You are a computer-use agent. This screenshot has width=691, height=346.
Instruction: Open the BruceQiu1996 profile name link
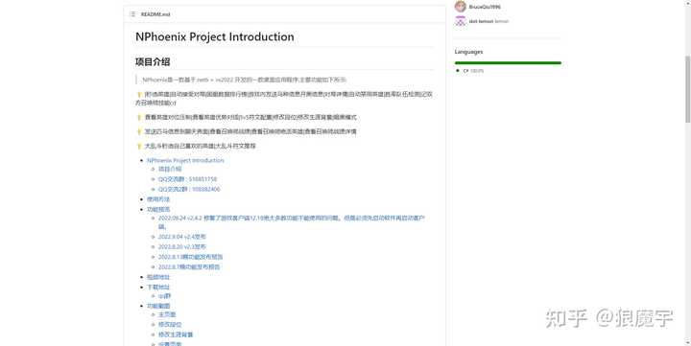(x=485, y=7)
